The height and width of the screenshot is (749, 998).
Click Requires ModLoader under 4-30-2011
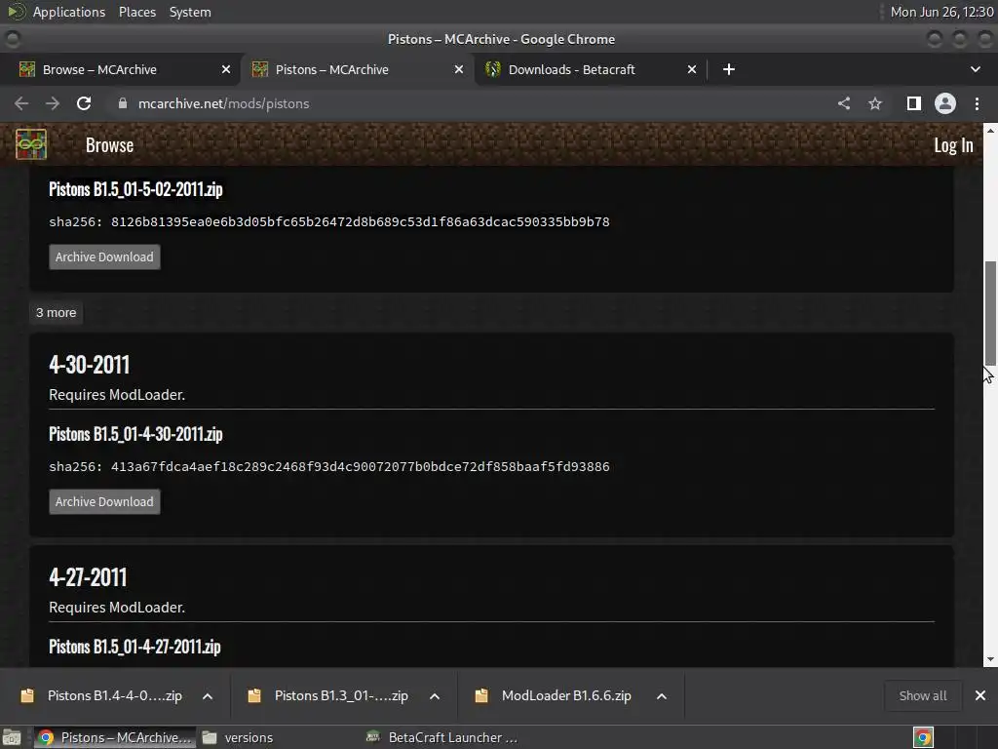coord(117,395)
